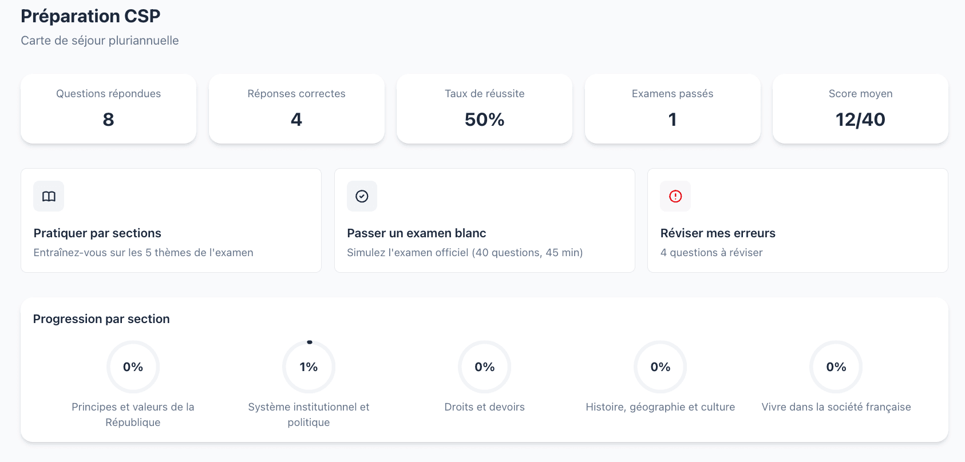This screenshot has height=462, width=965.
Task: Click the Questions répondues stat card
Action: [x=108, y=109]
